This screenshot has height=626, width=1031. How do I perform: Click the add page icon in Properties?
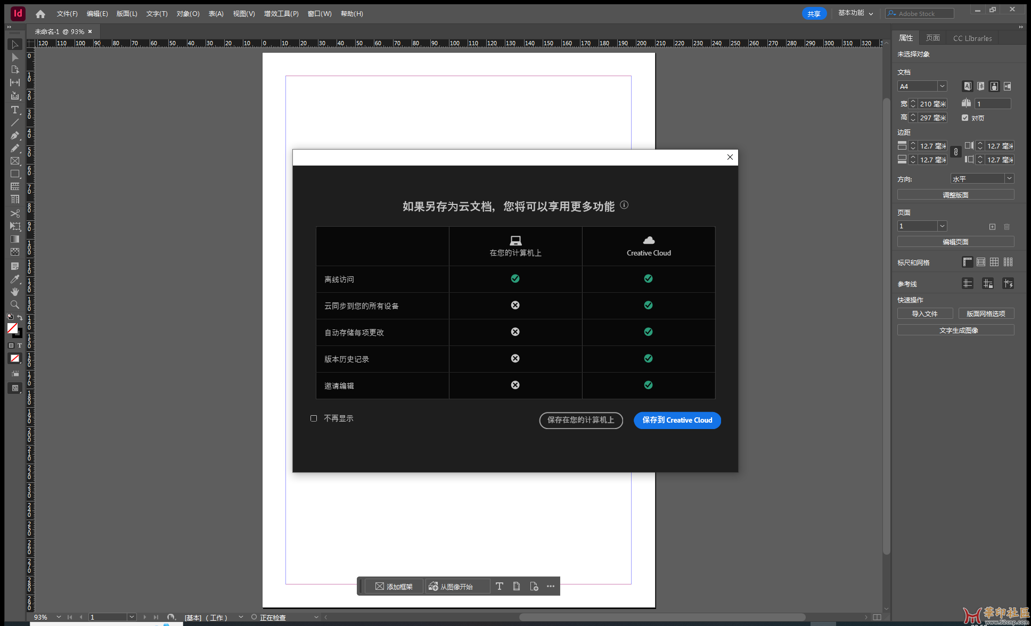[x=992, y=227]
